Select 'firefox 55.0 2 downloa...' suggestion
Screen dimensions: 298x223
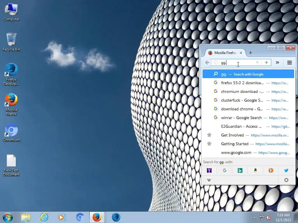248,83
